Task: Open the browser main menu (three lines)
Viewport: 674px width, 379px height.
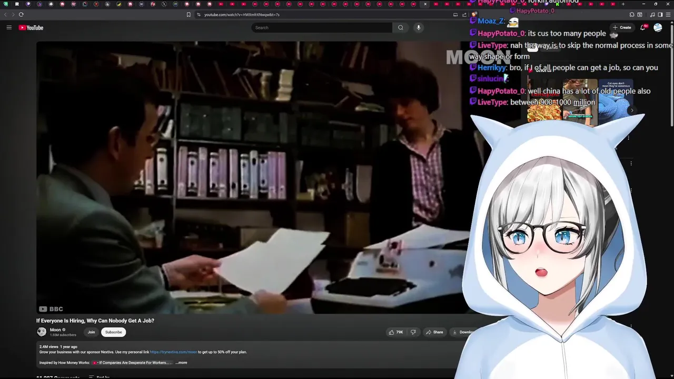Action: 668,15
